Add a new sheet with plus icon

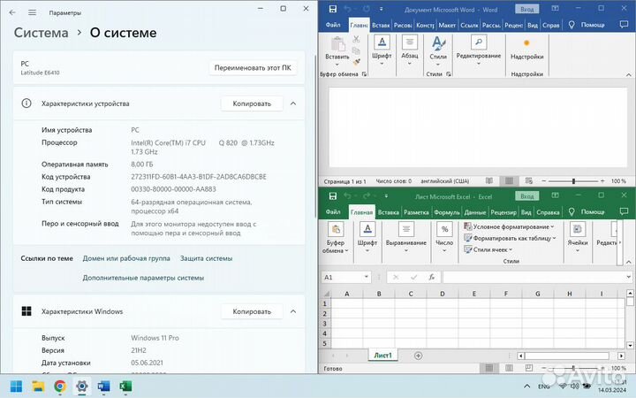(x=418, y=356)
